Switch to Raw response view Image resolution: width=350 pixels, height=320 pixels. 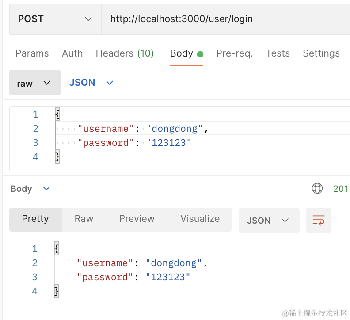[x=84, y=219]
